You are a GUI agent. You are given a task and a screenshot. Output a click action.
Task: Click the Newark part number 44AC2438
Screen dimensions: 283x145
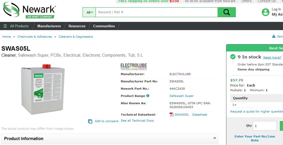coord(177,89)
